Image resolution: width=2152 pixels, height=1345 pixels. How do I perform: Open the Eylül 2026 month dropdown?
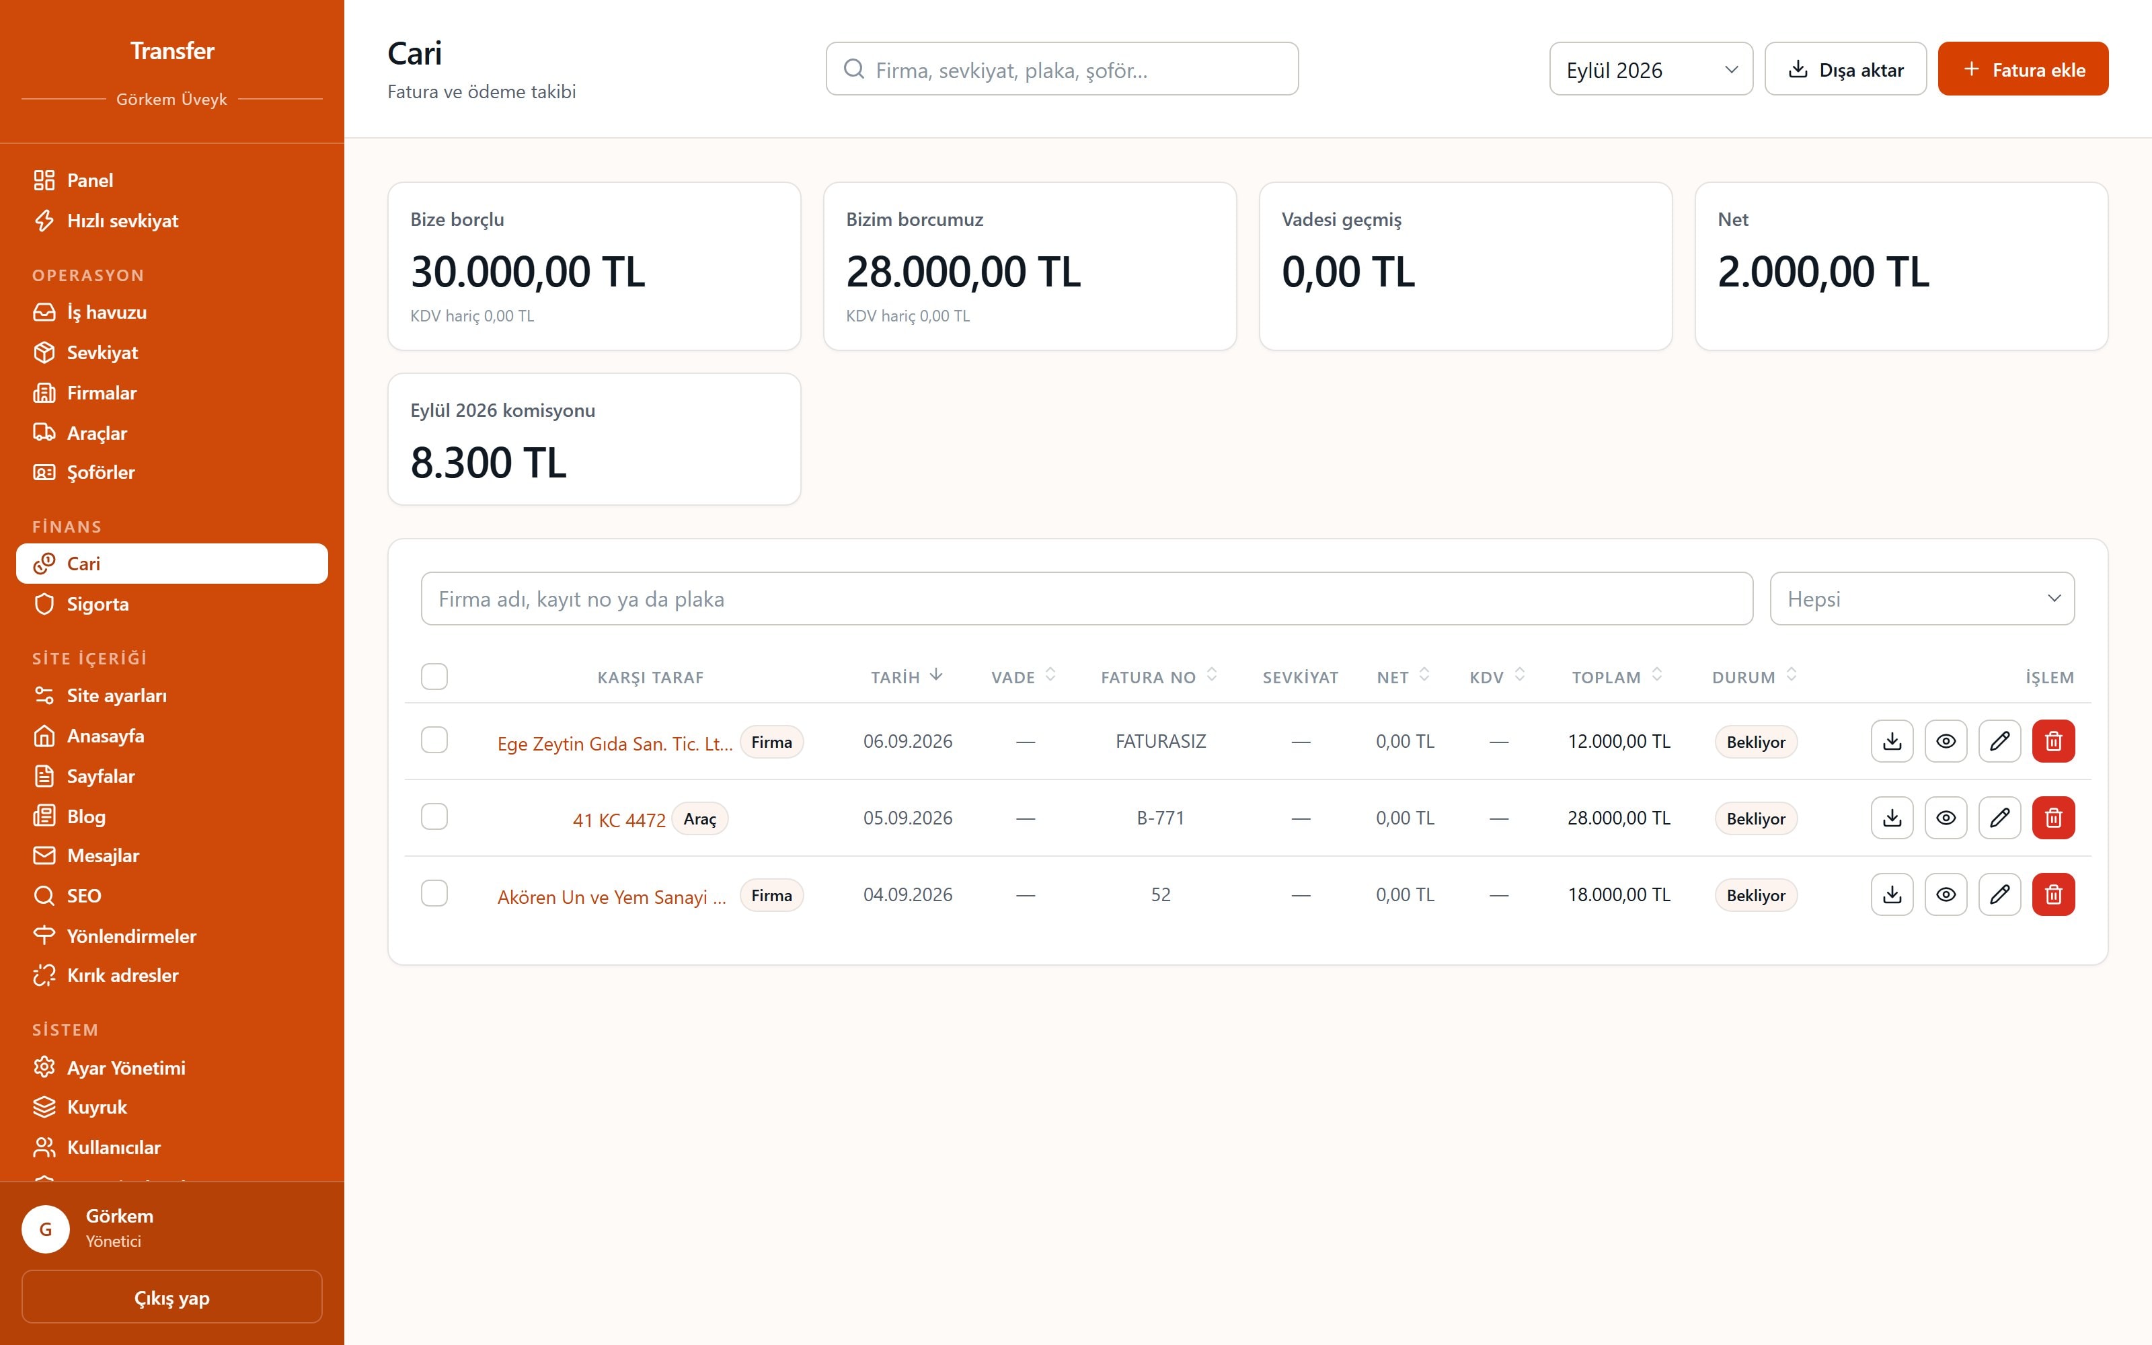pos(1650,69)
